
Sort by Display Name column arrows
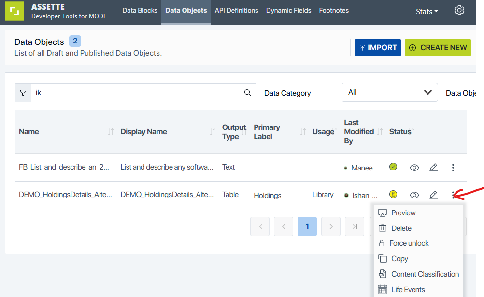pyautogui.click(x=212, y=132)
